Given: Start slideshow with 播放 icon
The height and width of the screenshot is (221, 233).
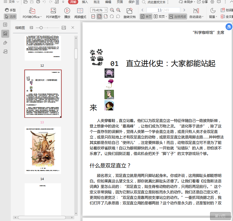Looking at the screenshot, I should pos(67,11).
